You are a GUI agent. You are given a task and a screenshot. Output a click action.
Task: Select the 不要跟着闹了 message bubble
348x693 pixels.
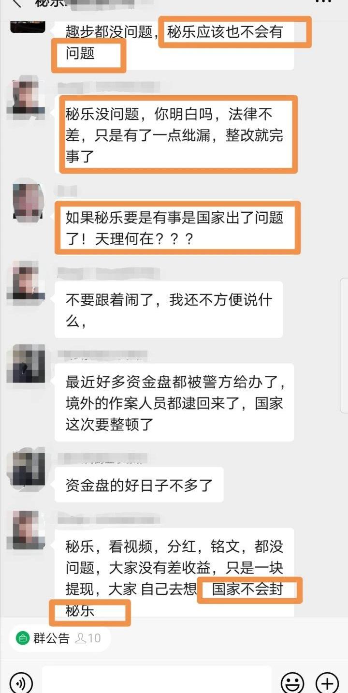169,310
